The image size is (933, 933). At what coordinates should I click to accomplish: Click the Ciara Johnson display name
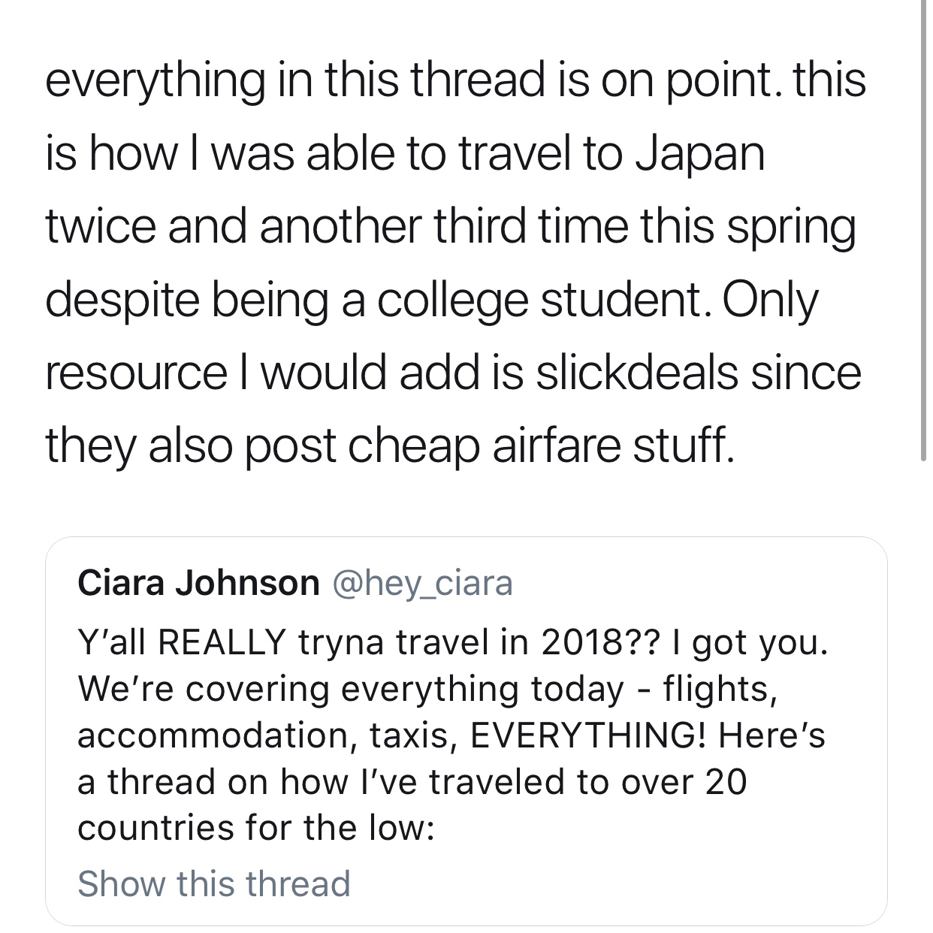[198, 583]
